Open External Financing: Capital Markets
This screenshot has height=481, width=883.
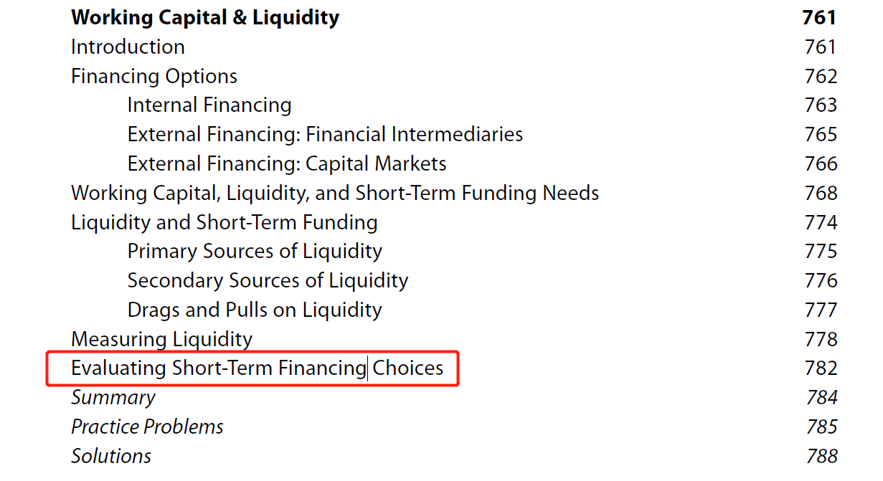[287, 164]
